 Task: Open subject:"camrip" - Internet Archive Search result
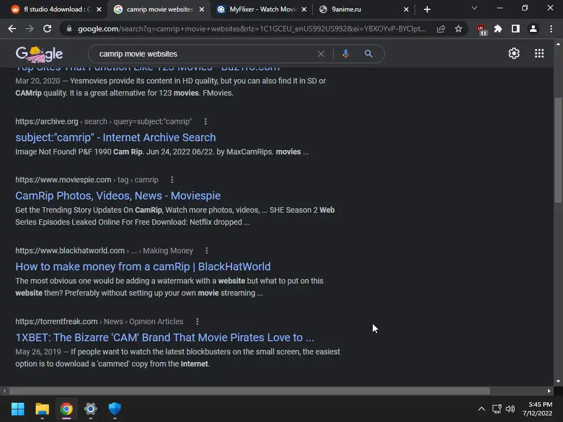(115, 137)
